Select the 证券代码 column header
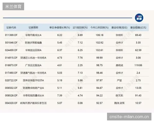The image size is (154, 123). pos(11,28)
